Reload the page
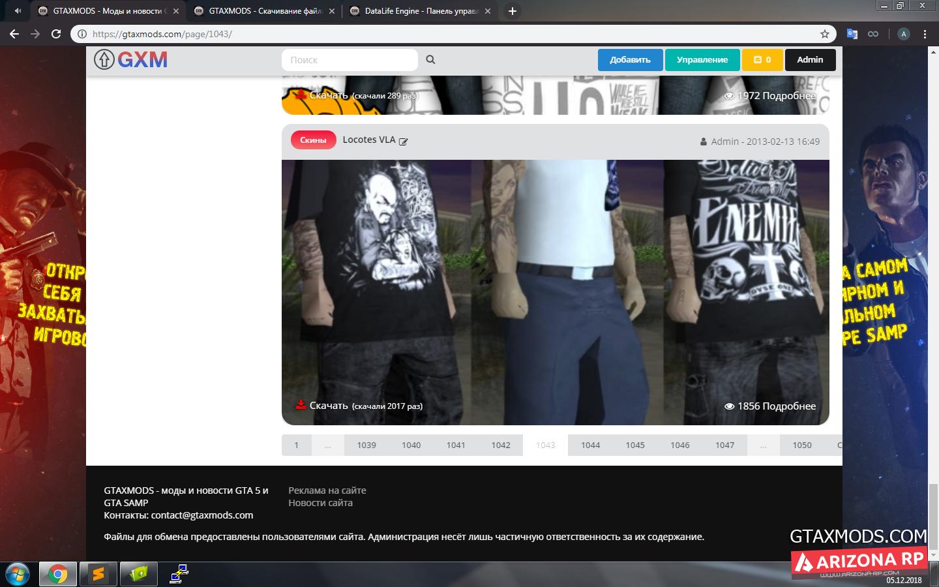 click(56, 34)
